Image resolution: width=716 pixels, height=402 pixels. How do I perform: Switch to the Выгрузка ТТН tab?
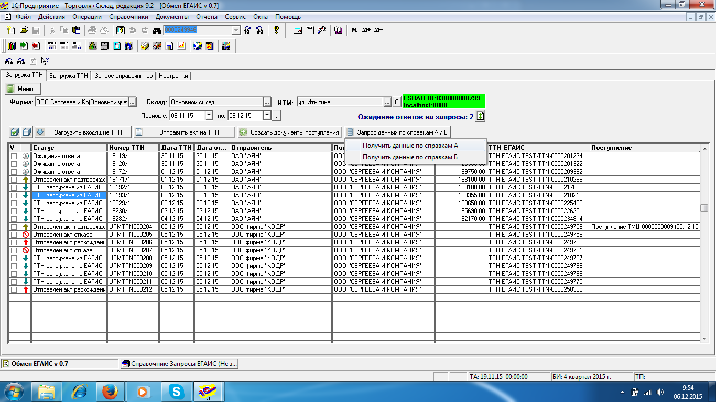[69, 76]
